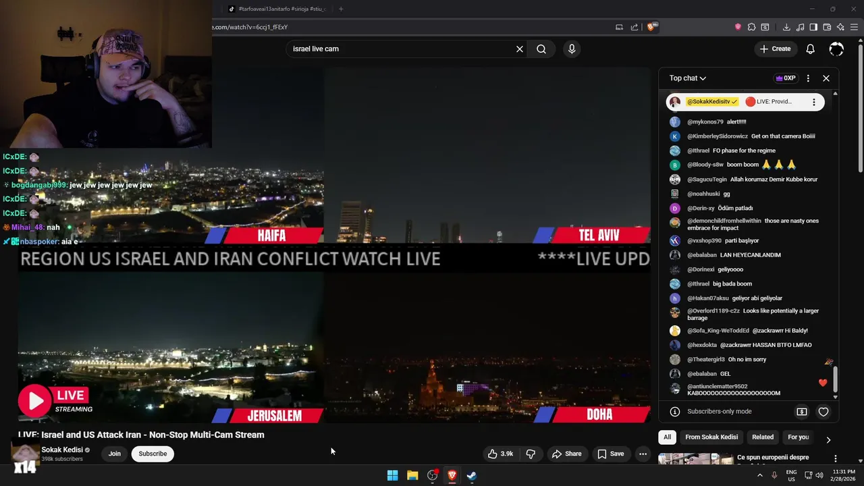Viewport: 864px width, 486px height.
Task: Open Brave Shields lion icon
Action: click(x=651, y=27)
